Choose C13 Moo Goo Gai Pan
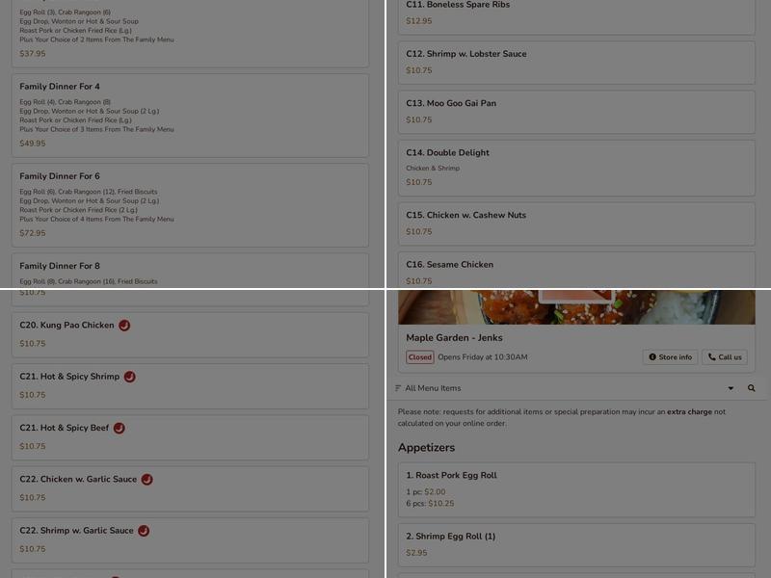771x578 pixels. click(x=576, y=112)
